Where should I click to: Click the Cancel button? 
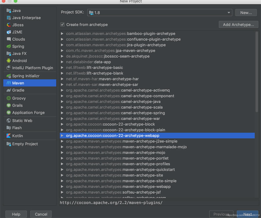(x=41, y=214)
